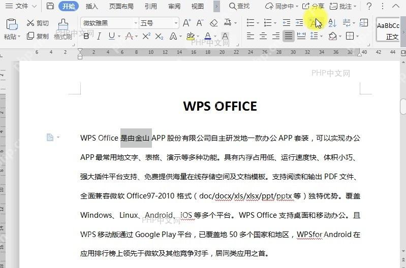
Task: Toggle bold formatting
Action: point(86,36)
